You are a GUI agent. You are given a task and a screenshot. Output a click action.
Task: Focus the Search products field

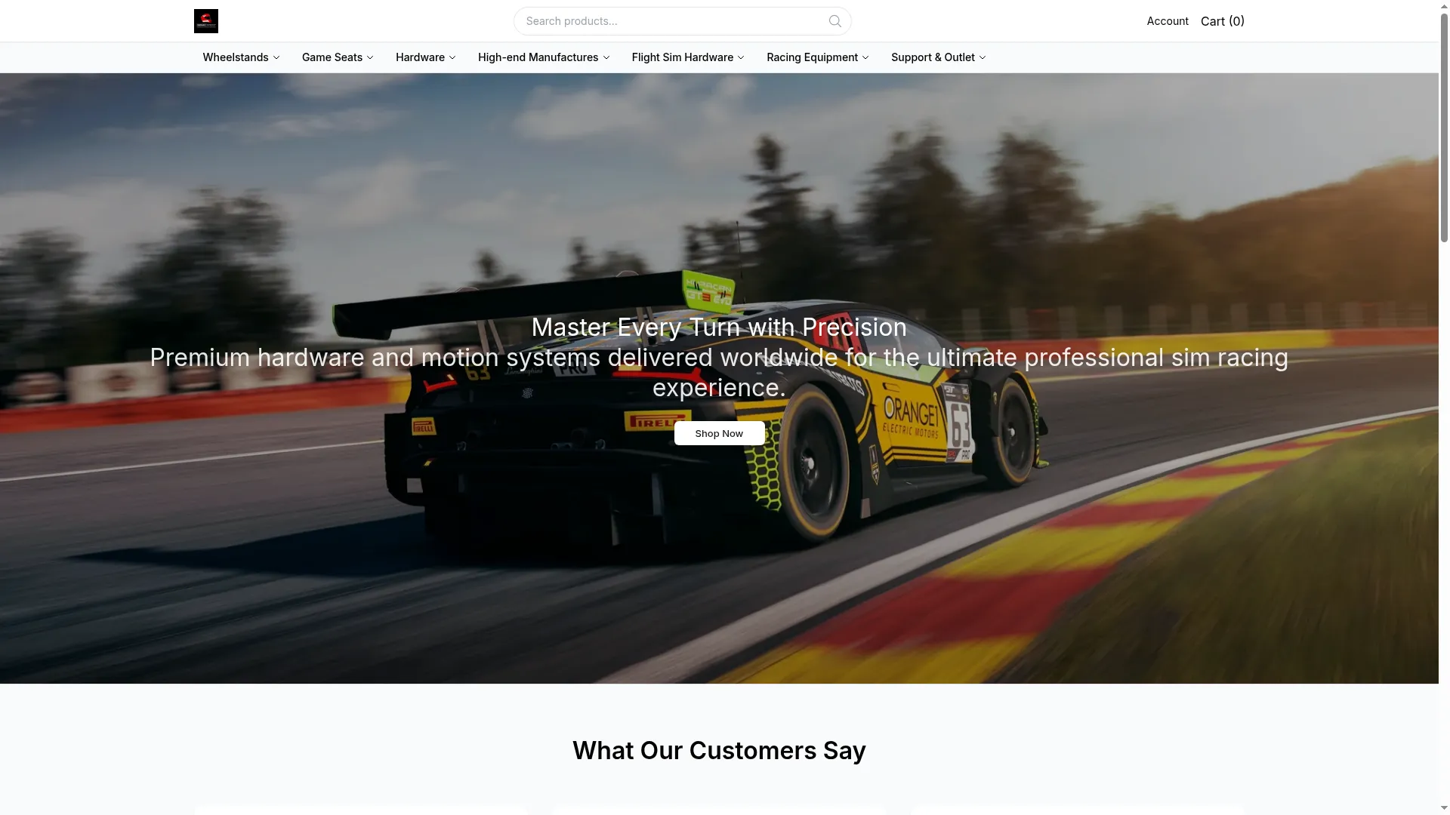682,21
